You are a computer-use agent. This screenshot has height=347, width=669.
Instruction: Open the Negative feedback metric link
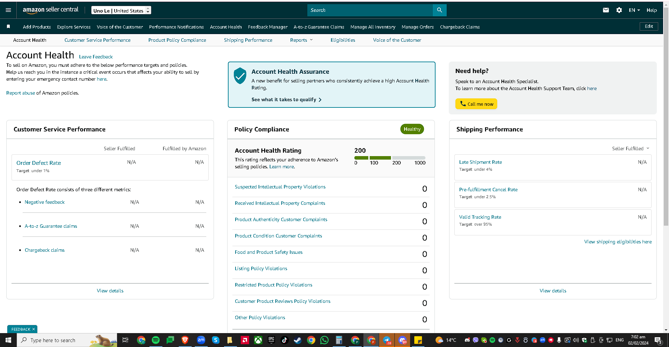[x=45, y=202]
